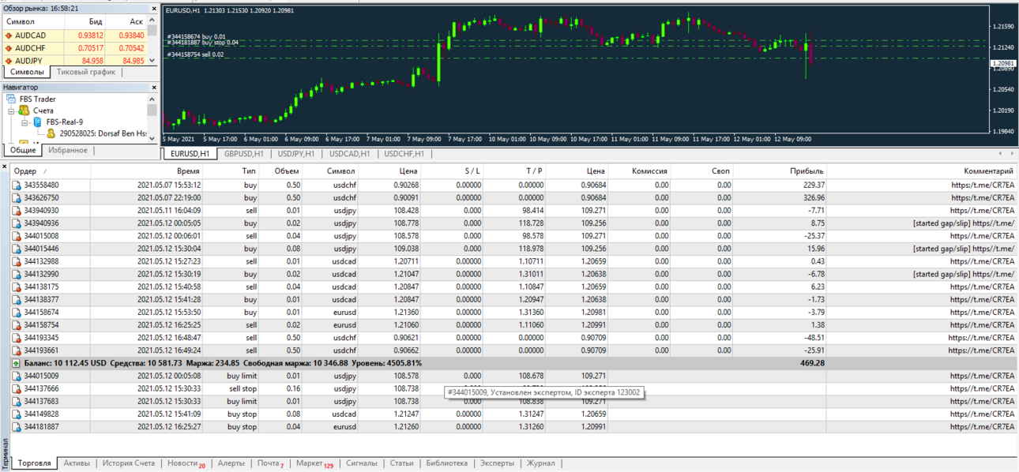1019x472 pixels.
Task: Click the order icon for ticket 343940930
Action: click(17, 211)
